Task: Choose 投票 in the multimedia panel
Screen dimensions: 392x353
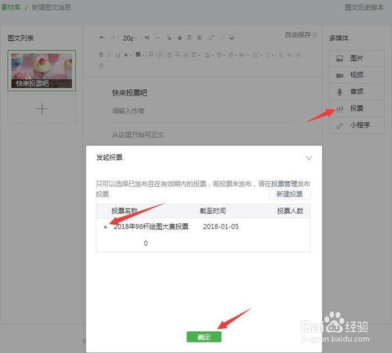Action: 357,108
